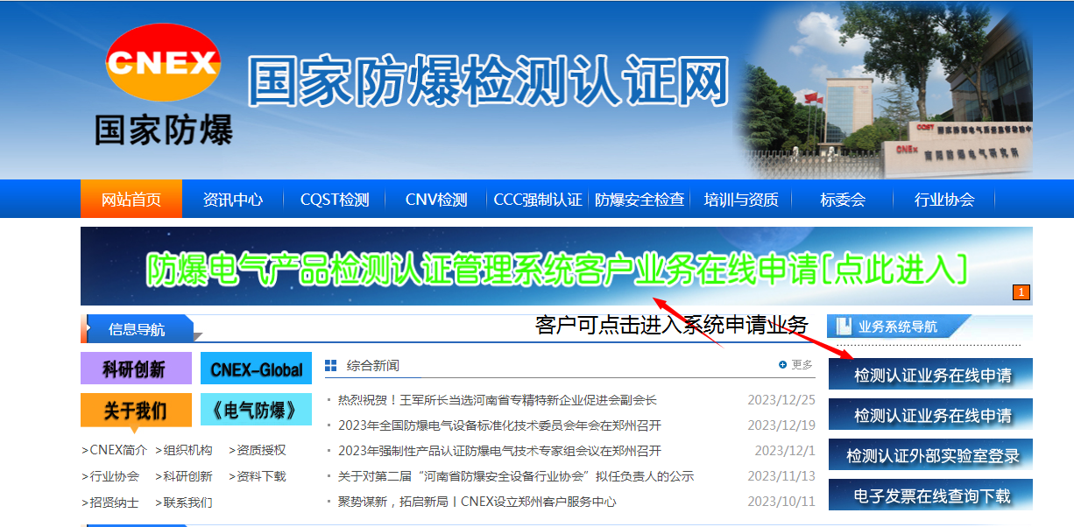The image size is (1074, 527).
Task: Open the >资料下载 link
Action: click(258, 476)
